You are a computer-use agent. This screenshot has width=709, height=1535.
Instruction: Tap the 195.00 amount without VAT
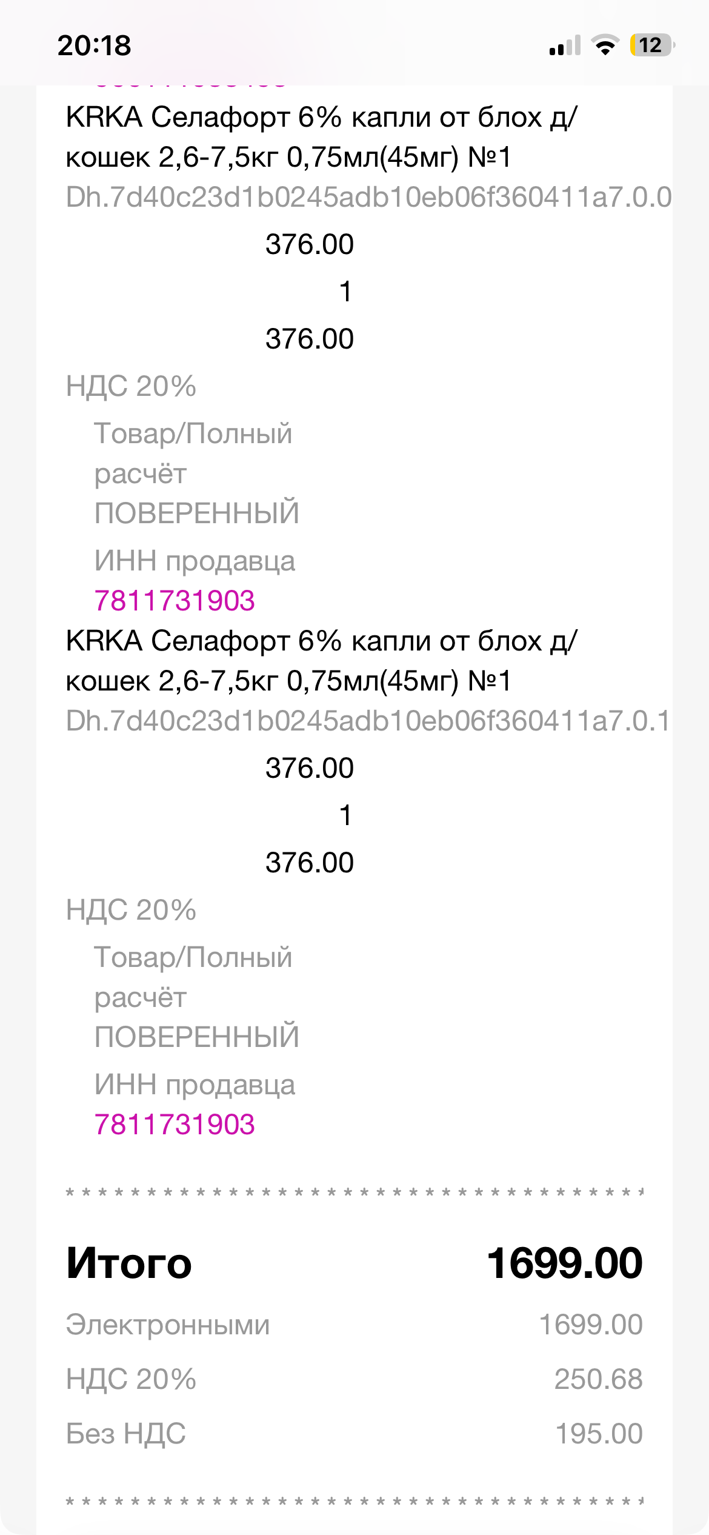[599, 1434]
